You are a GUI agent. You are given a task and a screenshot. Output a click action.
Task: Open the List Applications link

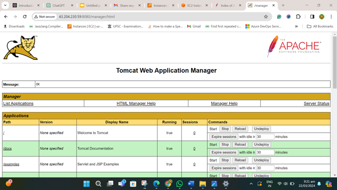click(x=18, y=103)
